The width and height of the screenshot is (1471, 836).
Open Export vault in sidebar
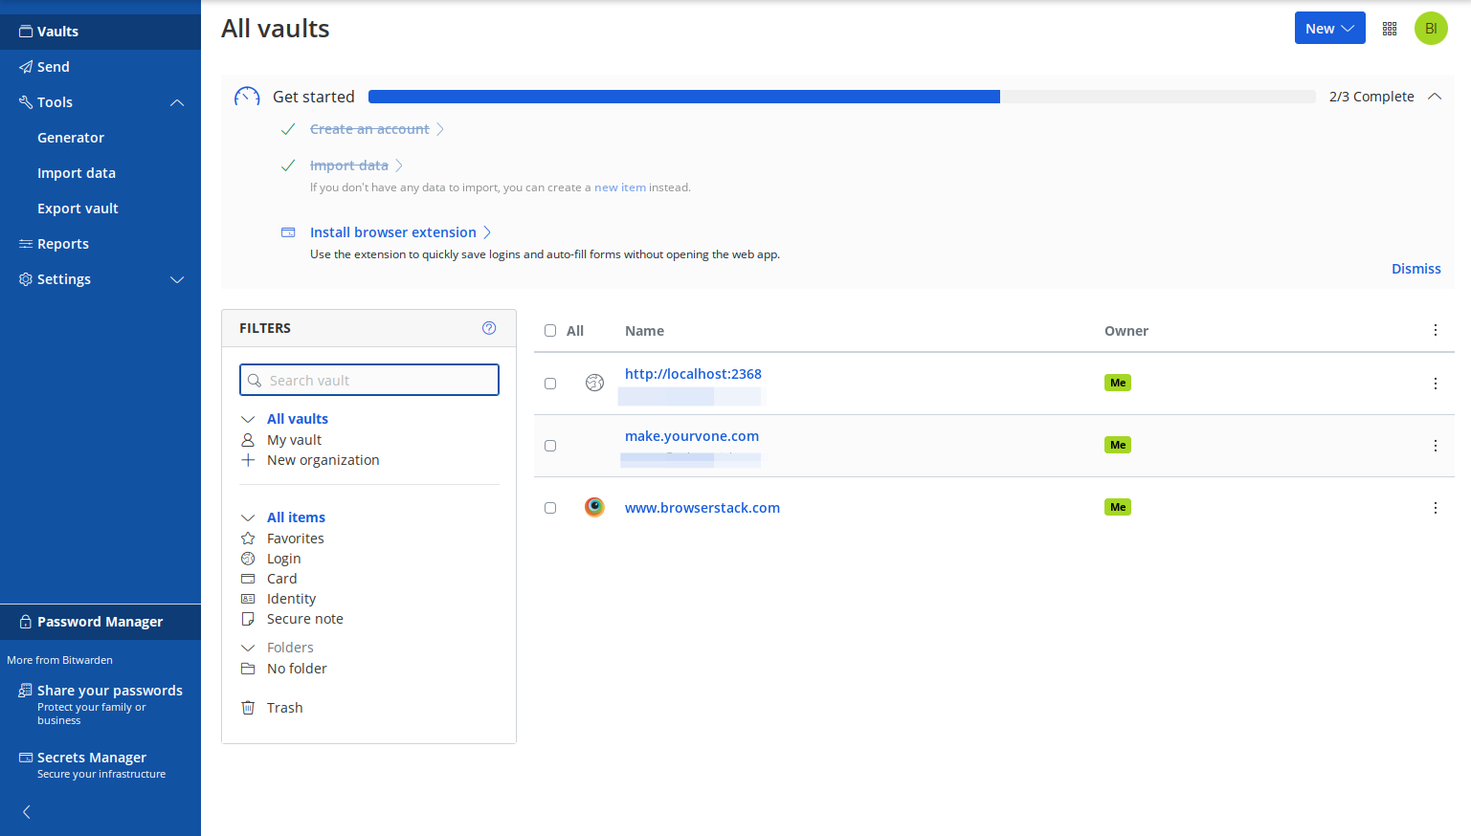click(x=78, y=209)
